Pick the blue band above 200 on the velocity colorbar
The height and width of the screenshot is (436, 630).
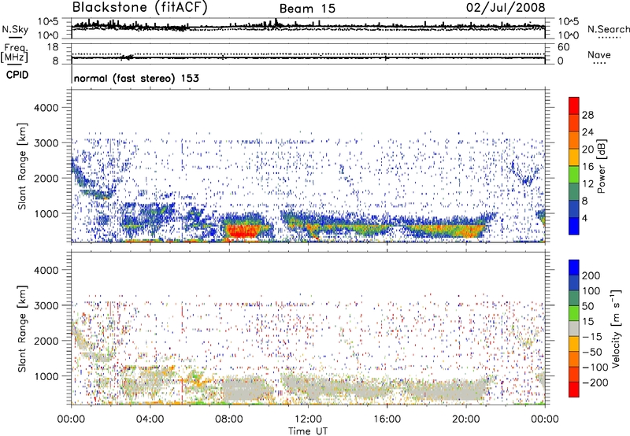pos(574,268)
